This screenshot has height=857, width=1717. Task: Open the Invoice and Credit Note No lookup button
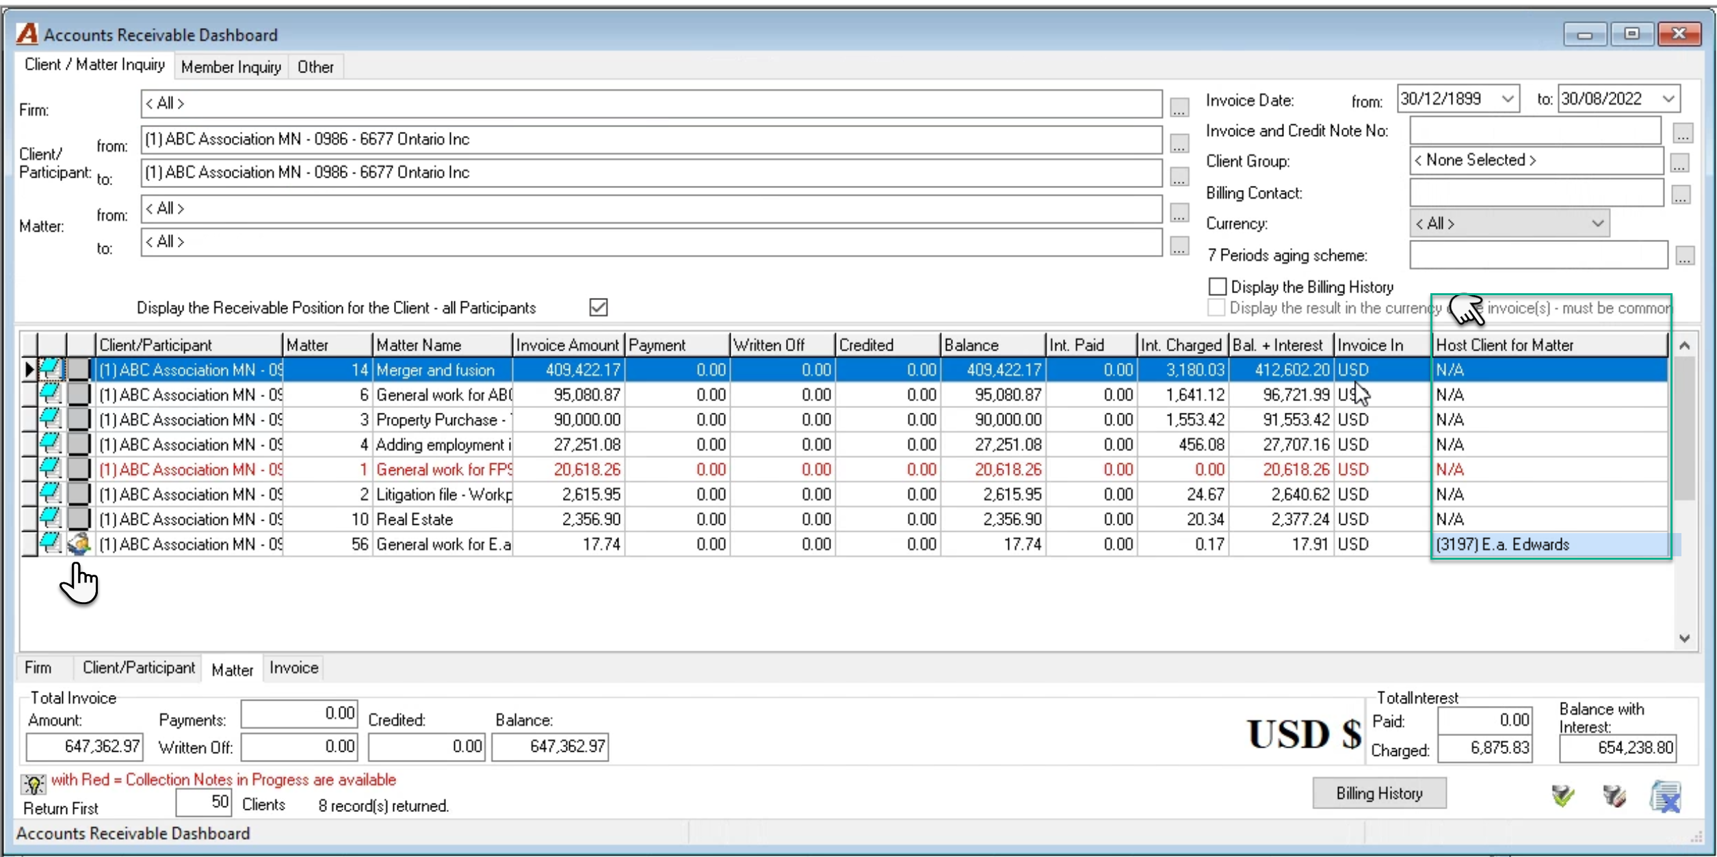click(1683, 133)
